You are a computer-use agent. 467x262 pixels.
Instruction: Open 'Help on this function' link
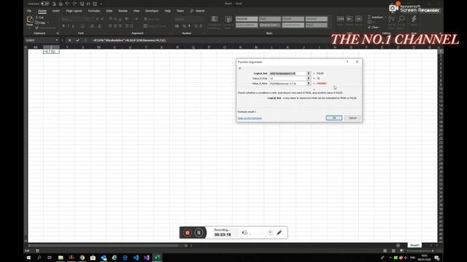point(250,118)
